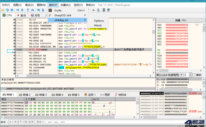Click the trace over icon
The height and width of the screenshot is (127, 206).
tap(43, 10)
